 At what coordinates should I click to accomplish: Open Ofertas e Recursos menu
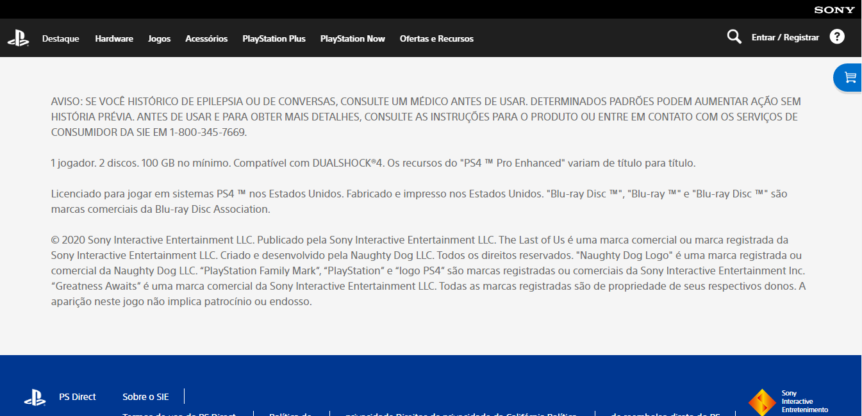click(436, 38)
